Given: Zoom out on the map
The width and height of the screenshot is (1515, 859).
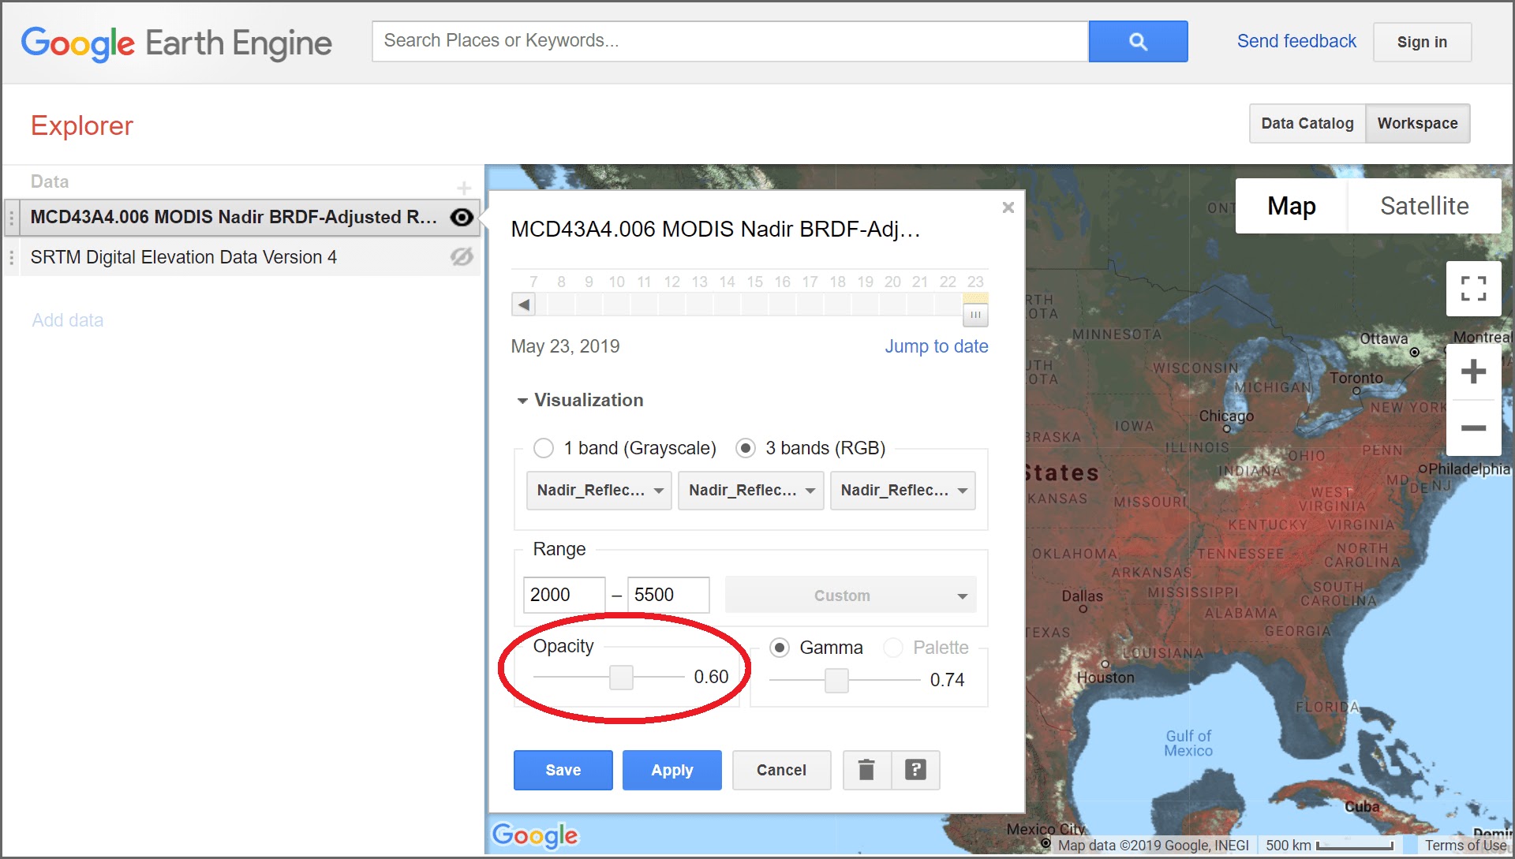Looking at the screenshot, I should (x=1473, y=428).
